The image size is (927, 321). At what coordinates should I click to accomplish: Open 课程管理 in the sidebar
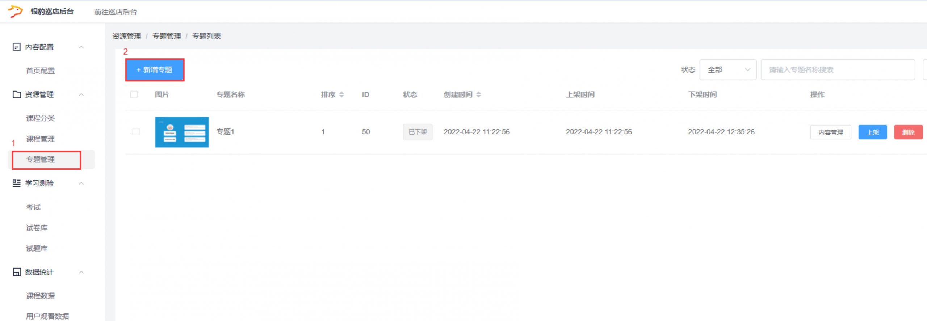point(40,139)
